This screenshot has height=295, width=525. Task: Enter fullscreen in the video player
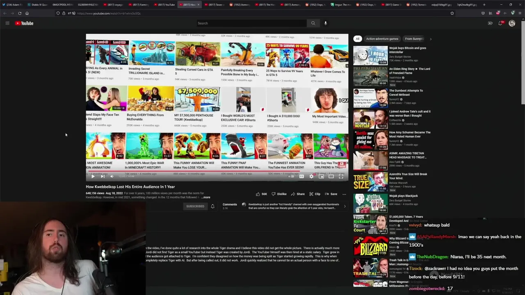[x=341, y=176]
